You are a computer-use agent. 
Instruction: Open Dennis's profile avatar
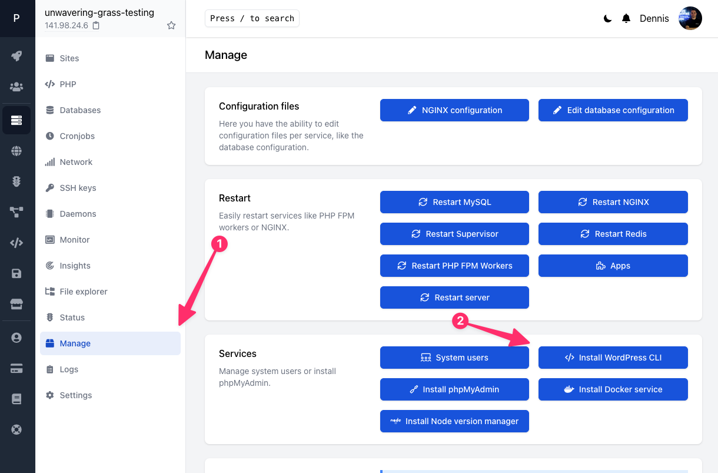(690, 18)
